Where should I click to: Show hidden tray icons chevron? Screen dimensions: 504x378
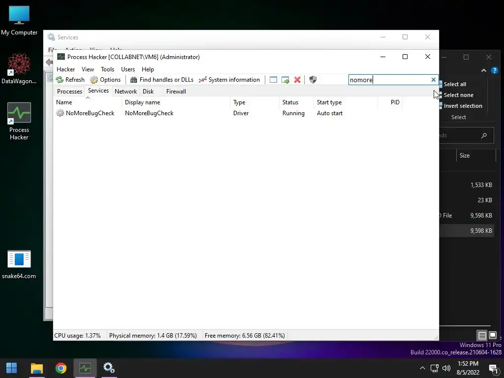point(422,368)
